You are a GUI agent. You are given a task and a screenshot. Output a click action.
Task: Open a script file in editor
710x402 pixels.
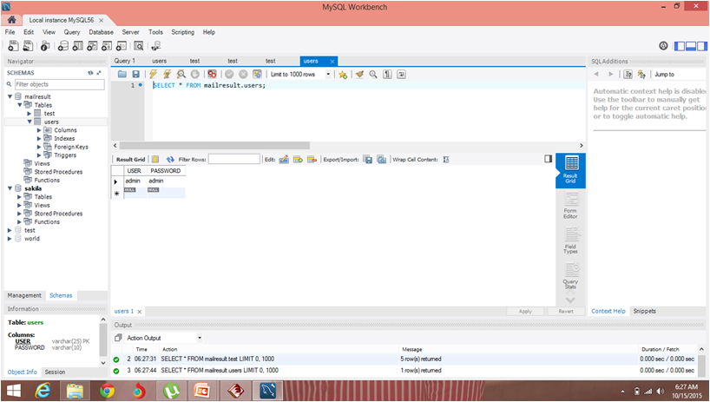pos(122,75)
